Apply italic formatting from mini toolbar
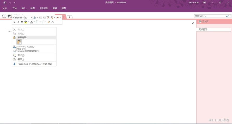Viewport: 232px width, 124px height. click(x=18, y=22)
